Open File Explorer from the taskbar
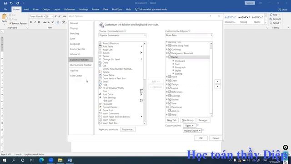The height and width of the screenshot is (164, 291). (x=60, y=160)
